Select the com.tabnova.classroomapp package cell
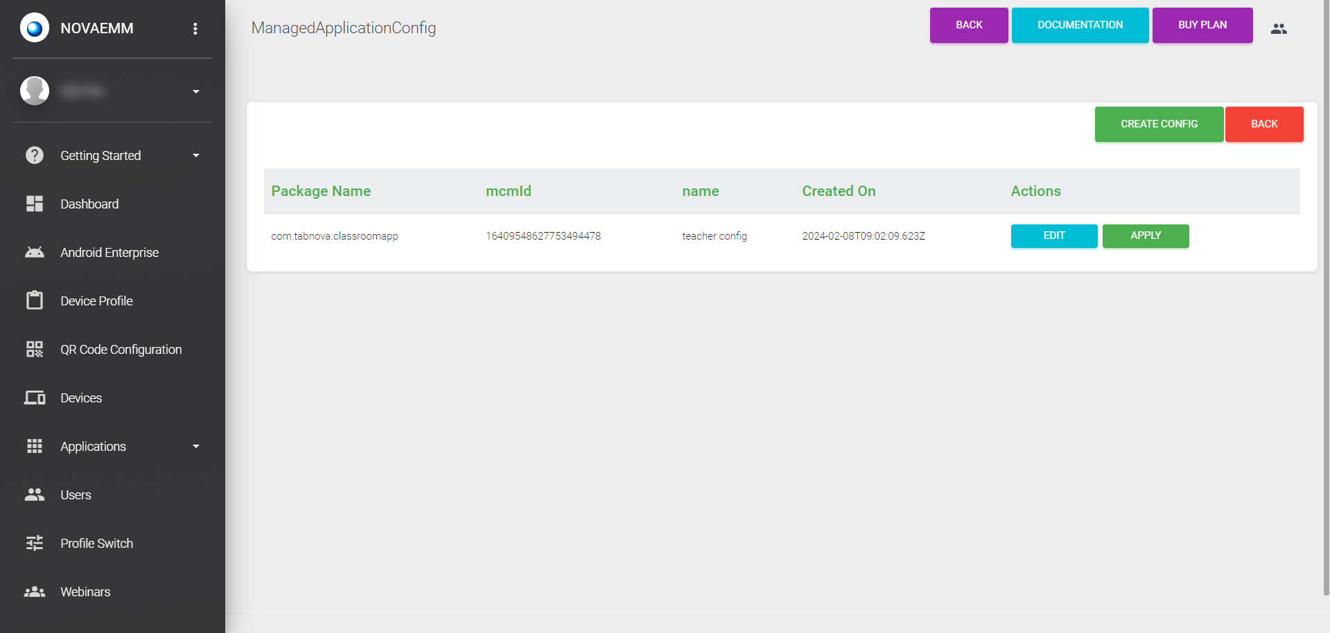The height and width of the screenshot is (633, 1330). 335,236
